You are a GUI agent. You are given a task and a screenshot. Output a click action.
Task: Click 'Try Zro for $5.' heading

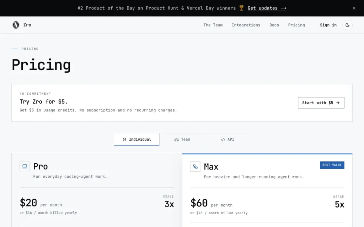click(x=43, y=102)
